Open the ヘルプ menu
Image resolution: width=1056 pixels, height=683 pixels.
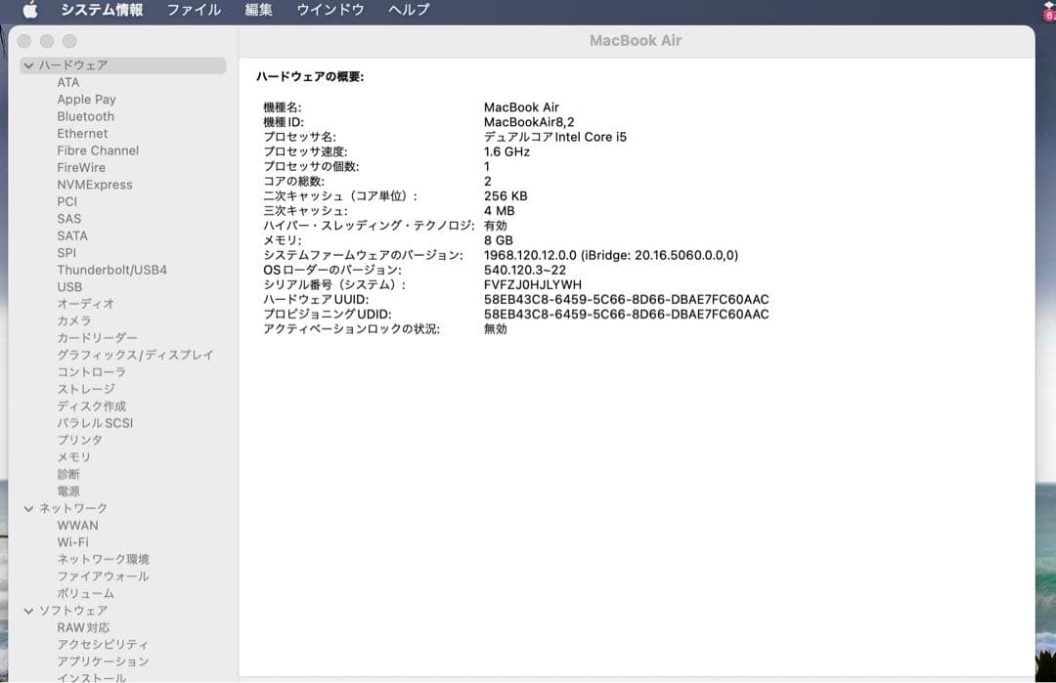408,11
